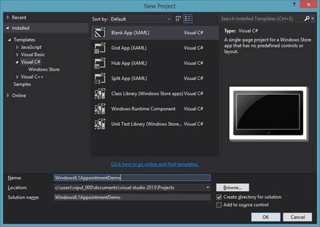Screen dimensions: 320x227
Task: Open the Location path dropdown arrow
Action: (207, 188)
